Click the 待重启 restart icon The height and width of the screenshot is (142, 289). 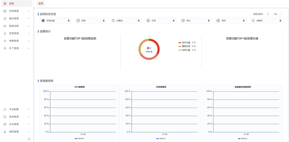[113, 21]
